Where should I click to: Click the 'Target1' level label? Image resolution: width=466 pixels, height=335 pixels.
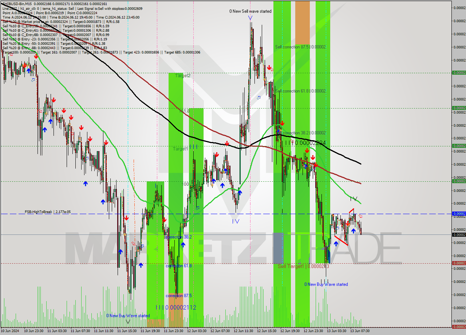pos(181,149)
